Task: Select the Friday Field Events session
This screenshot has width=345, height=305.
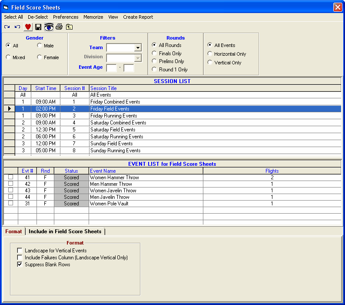Action: tap(178, 109)
